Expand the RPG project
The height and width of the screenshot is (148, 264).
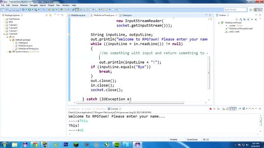4,22
